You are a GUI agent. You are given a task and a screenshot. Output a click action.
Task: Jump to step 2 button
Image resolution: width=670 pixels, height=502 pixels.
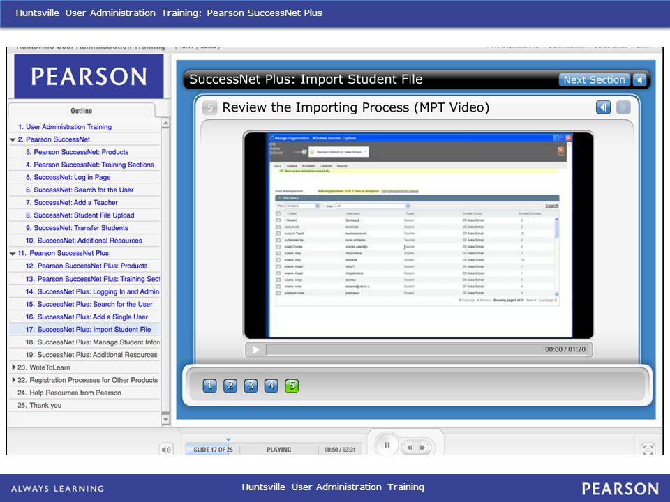[230, 386]
